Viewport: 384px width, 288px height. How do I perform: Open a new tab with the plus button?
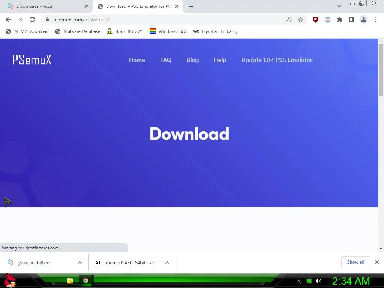[x=191, y=6]
